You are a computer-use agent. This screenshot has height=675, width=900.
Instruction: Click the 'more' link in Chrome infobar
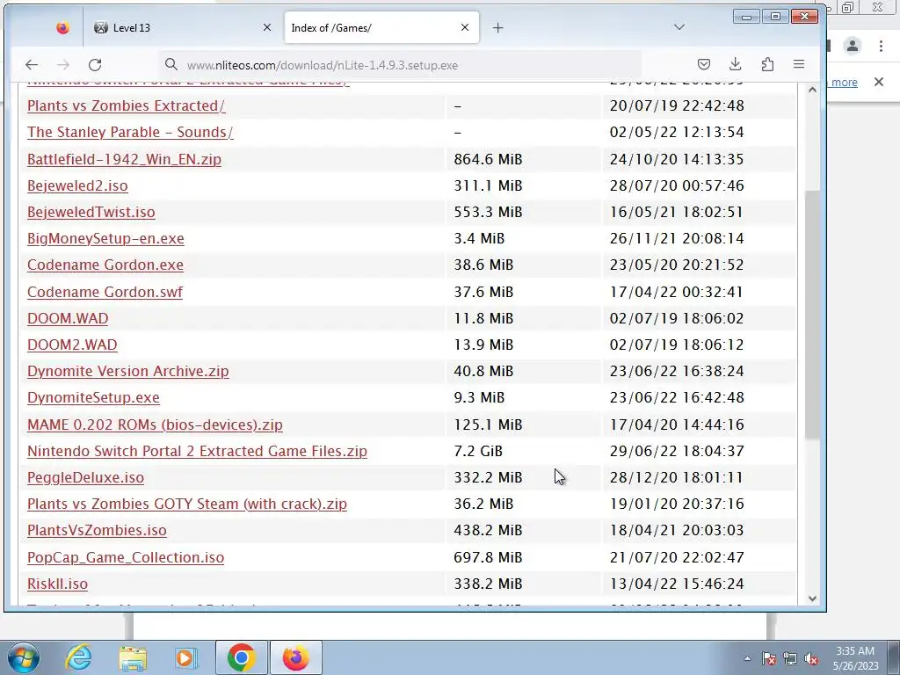pyautogui.click(x=845, y=82)
